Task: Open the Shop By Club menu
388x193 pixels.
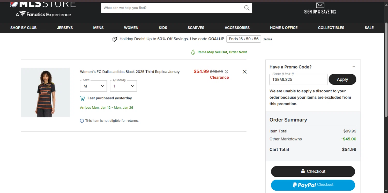Action: tap(24, 28)
